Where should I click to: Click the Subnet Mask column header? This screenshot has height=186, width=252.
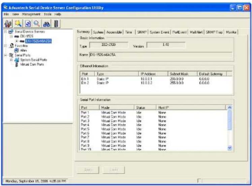183,74
